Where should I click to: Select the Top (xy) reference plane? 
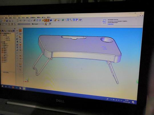point(8,37)
